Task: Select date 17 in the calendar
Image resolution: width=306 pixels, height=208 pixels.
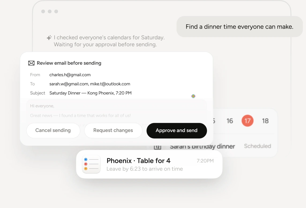Action: click(x=247, y=121)
